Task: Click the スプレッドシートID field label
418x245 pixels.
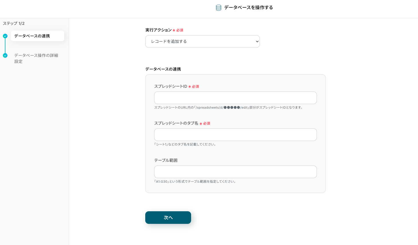Action: coord(170,86)
